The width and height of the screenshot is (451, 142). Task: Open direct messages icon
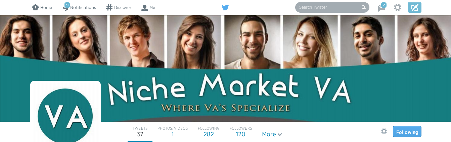381,8
